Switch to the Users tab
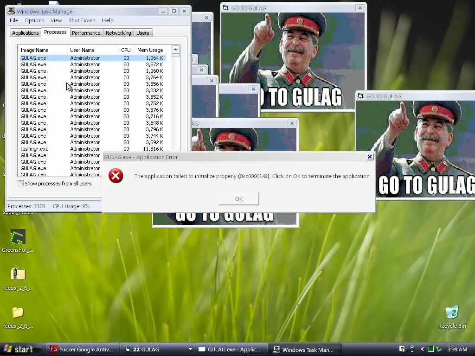The height and width of the screenshot is (356, 475). coord(143,33)
